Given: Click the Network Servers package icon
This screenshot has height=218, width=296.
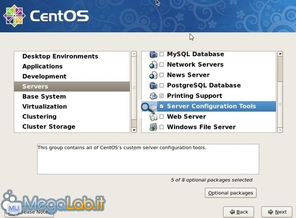Looking at the screenshot, I should coord(153,65).
